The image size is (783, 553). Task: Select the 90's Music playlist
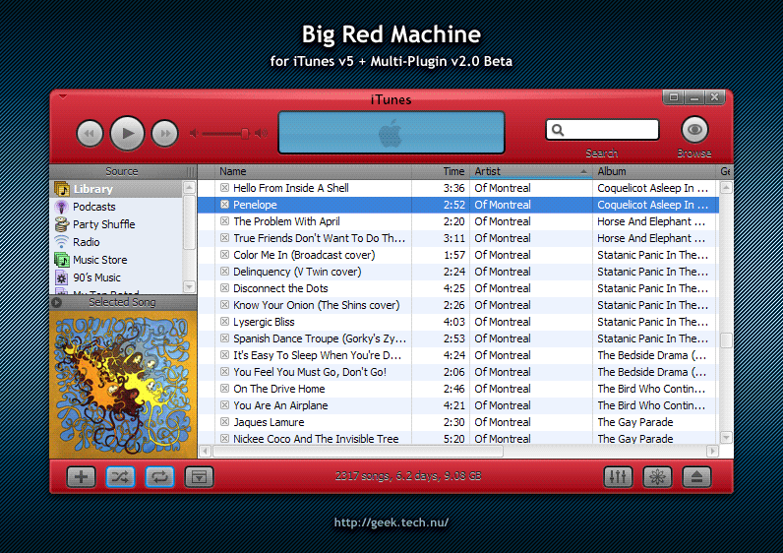coord(117,277)
